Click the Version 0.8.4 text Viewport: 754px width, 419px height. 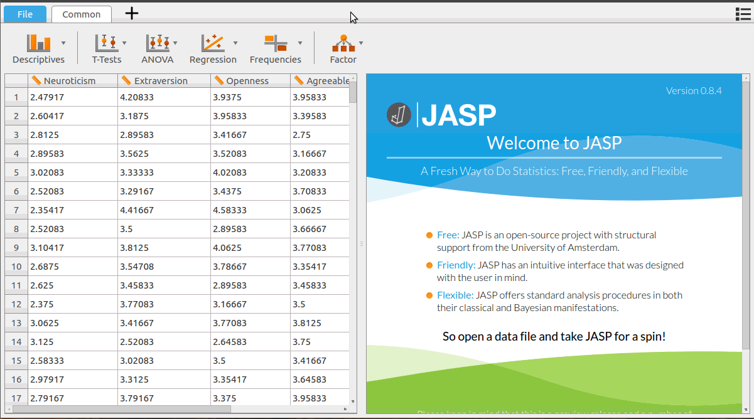coord(694,90)
